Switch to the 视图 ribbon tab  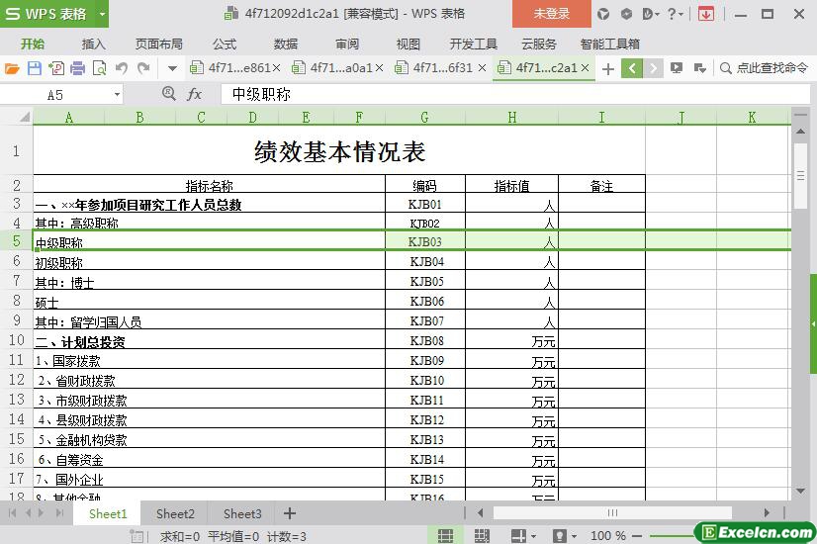point(408,45)
